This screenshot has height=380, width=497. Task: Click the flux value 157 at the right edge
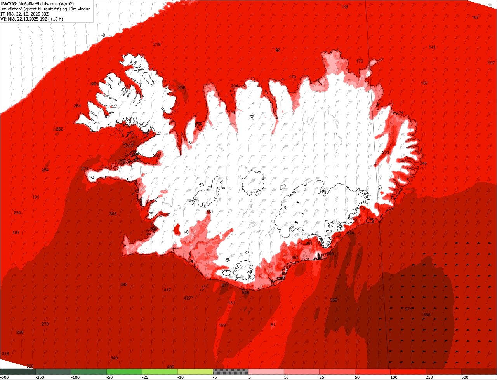coord(491,63)
